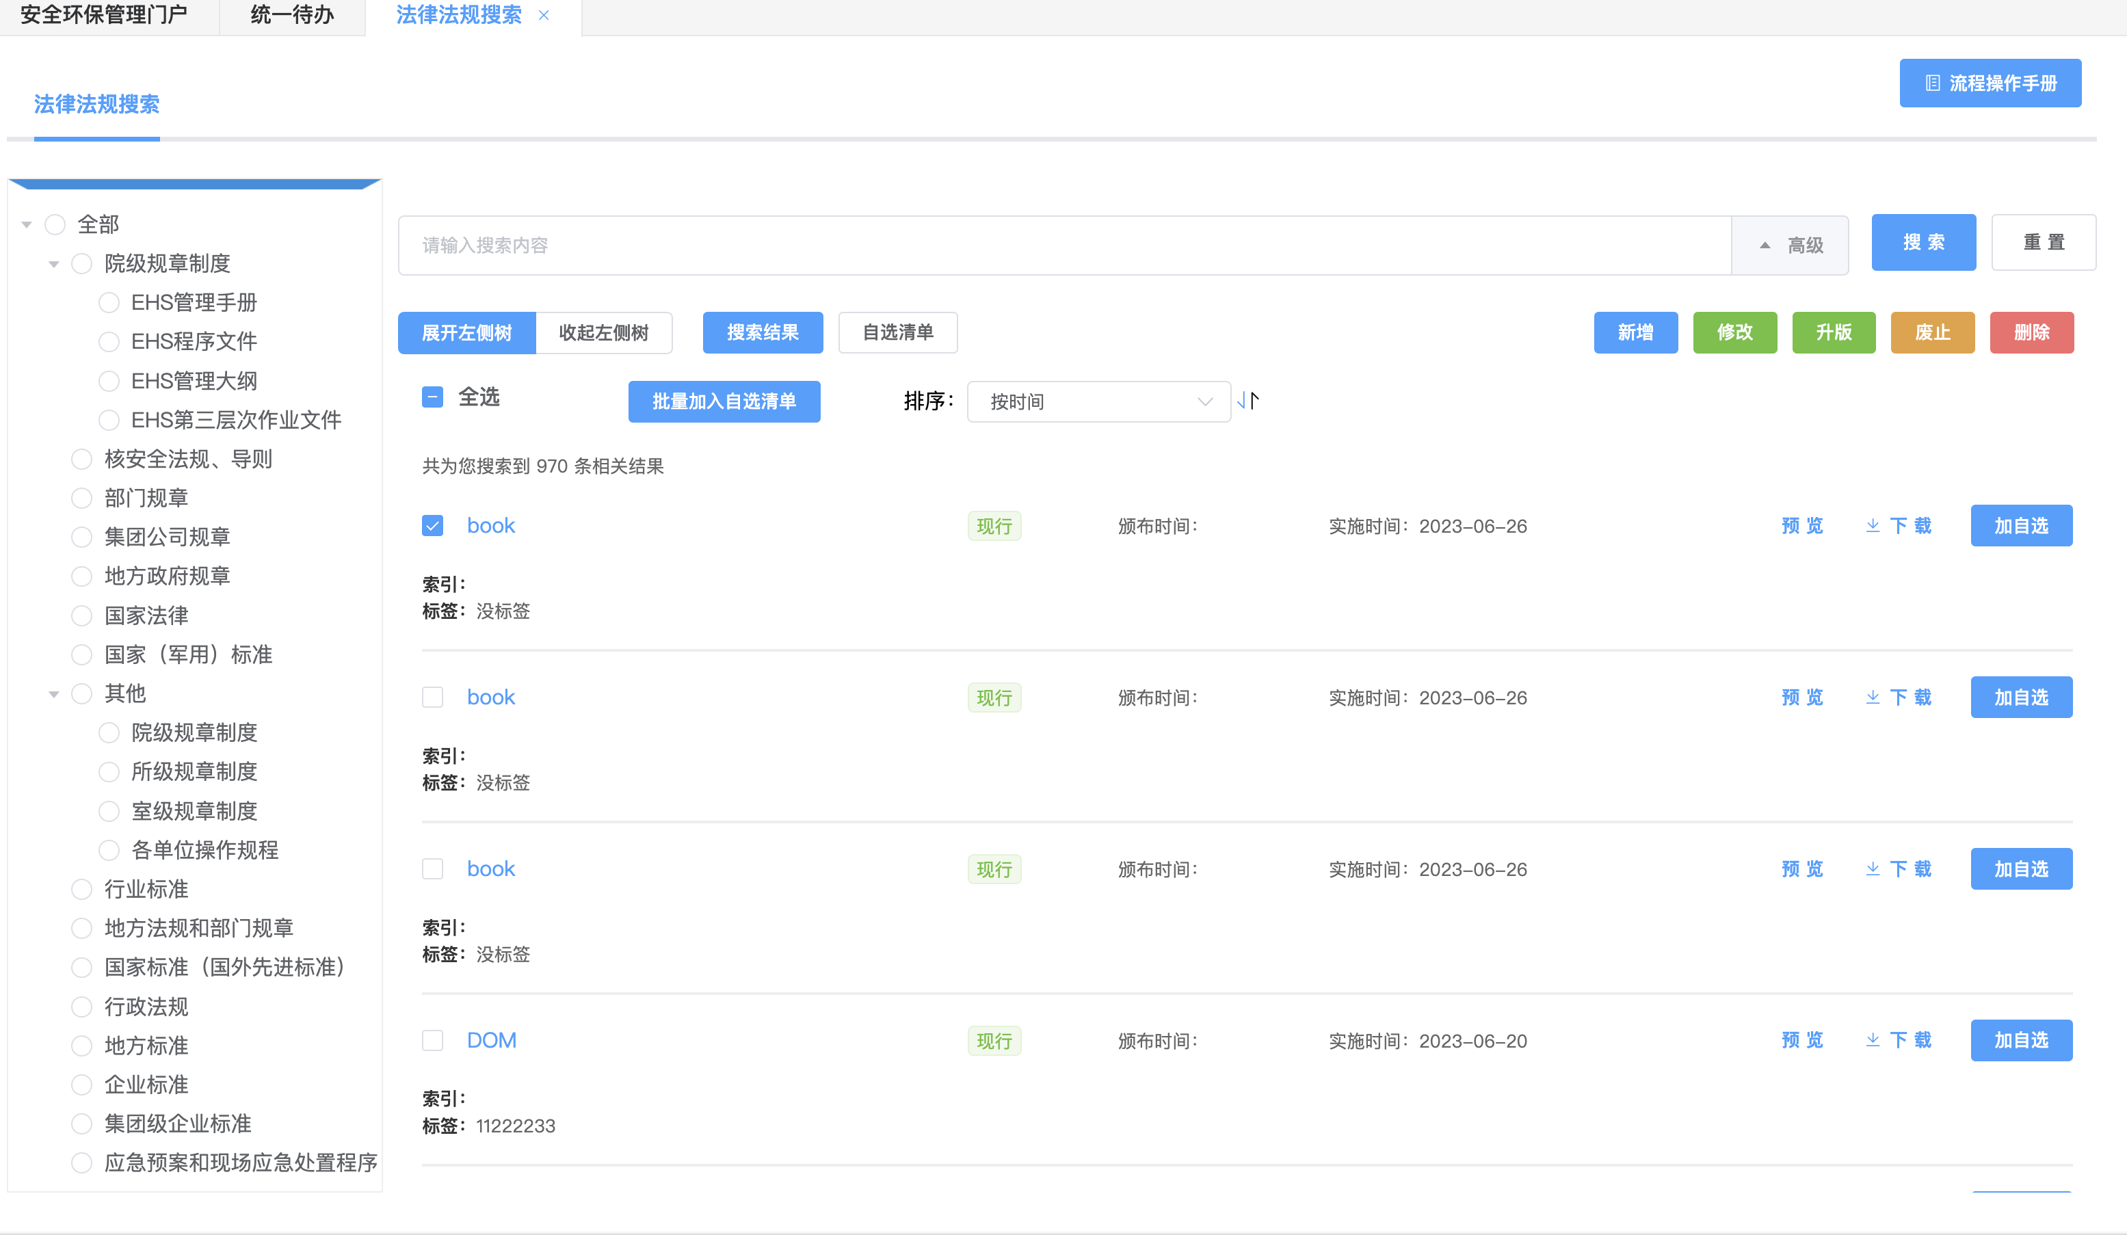Select the EHS管理手册 radio button
Viewport: 2127px width, 1235px height.
coord(109,302)
